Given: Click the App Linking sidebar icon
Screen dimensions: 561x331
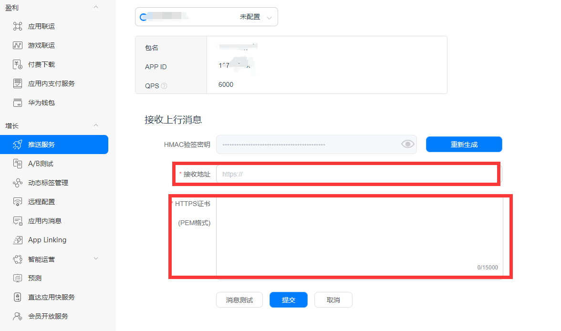Looking at the screenshot, I should tap(18, 240).
